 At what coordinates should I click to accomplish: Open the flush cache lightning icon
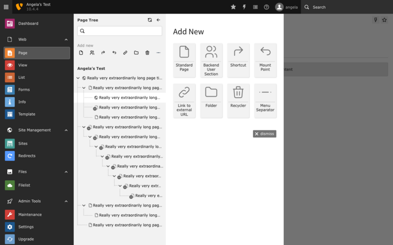[x=245, y=7]
